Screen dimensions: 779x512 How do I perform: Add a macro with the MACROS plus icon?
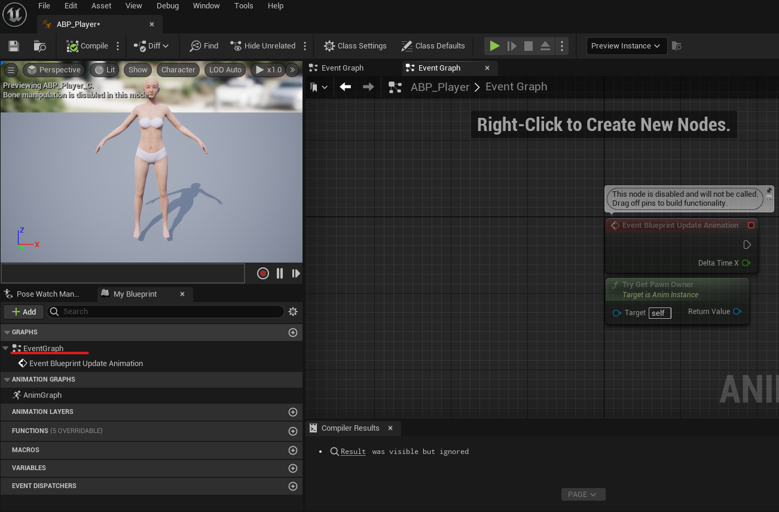(293, 450)
